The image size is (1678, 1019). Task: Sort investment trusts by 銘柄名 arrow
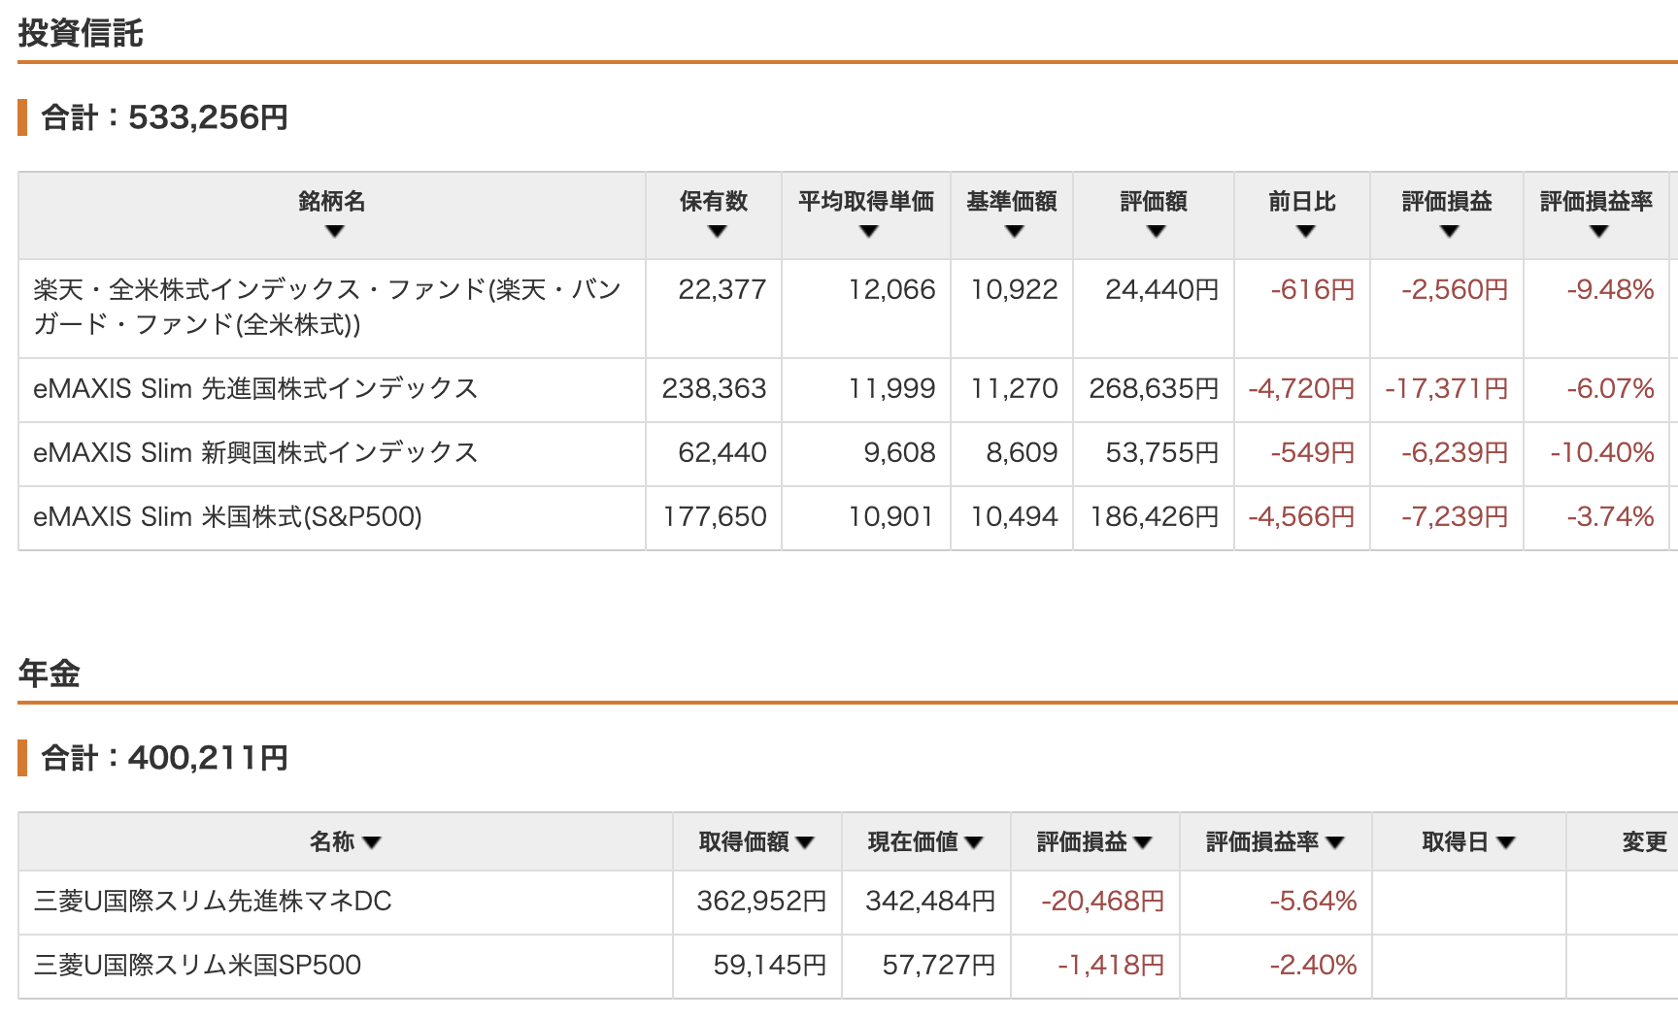(334, 232)
